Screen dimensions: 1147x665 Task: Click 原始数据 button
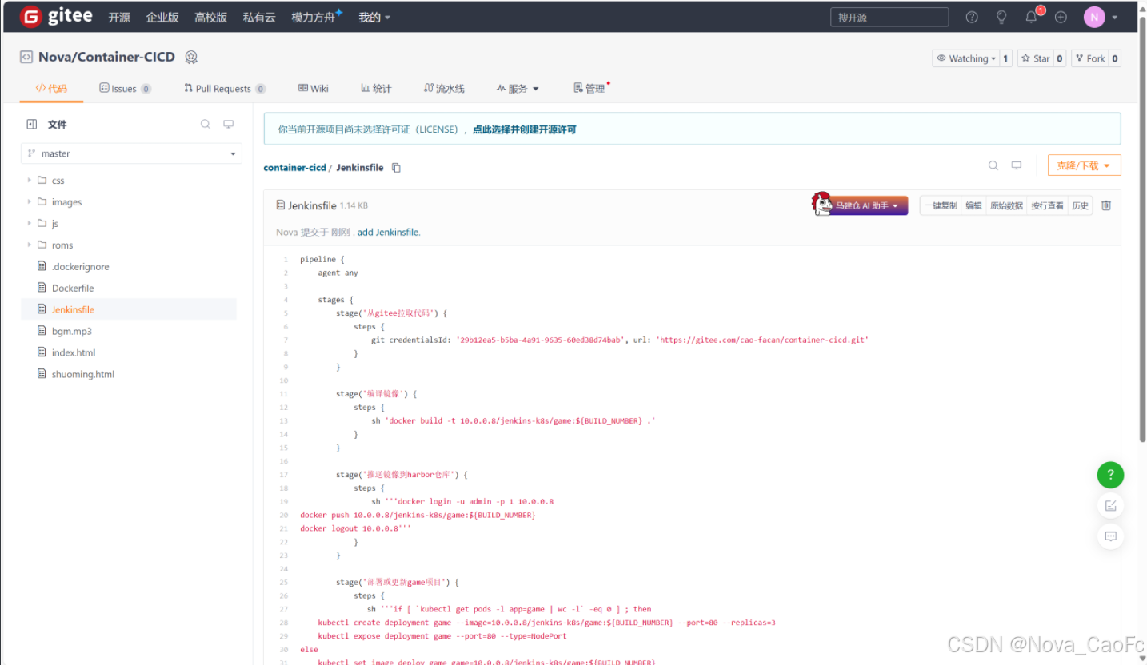point(1006,205)
